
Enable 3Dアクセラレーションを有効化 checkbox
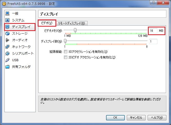(65, 51)
